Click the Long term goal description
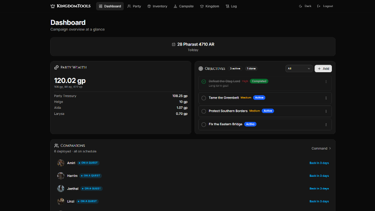Image resolution: width=375 pixels, height=211 pixels. [218, 86]
